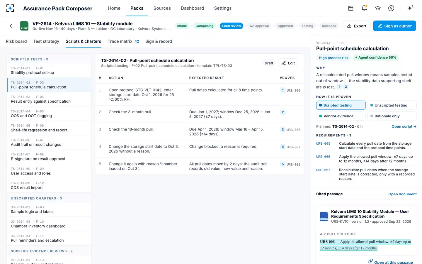Open notifications bell icon
The image size is (422, 264).
tap(364, 8)
